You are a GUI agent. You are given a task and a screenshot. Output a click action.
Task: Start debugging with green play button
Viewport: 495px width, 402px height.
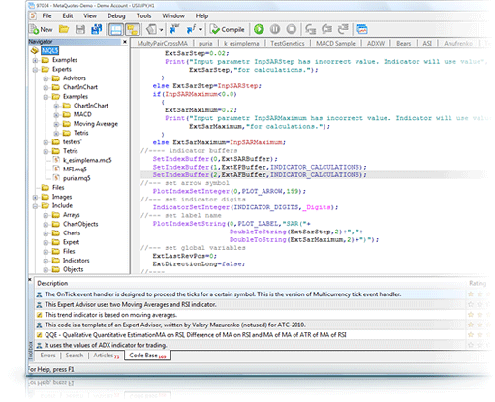point(259,29)
